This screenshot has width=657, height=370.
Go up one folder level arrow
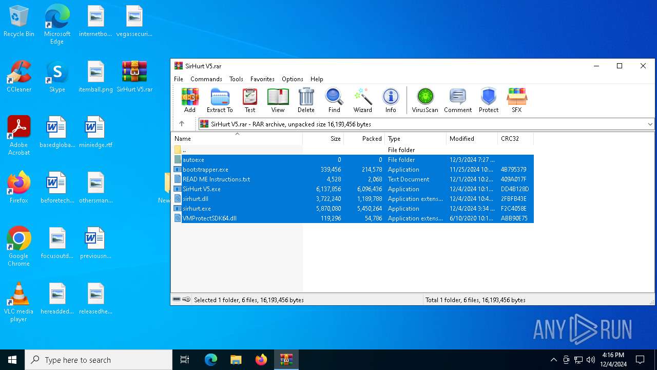pyautogui.click(x=182, y=124)
